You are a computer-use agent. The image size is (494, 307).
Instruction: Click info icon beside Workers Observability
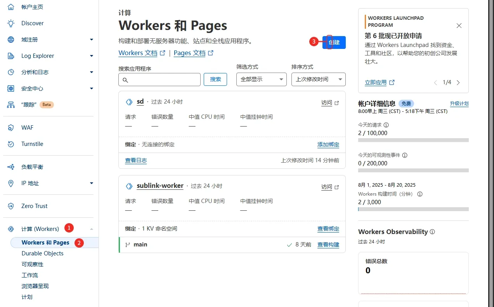pyautogui.click(x=432, y=232)
